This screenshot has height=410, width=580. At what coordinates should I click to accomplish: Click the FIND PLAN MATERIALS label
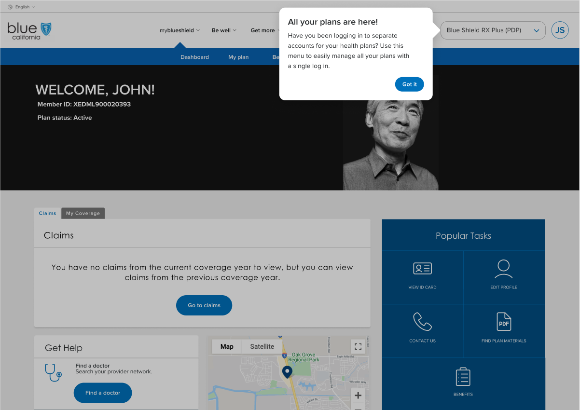pyautogui.click(x=504, y=341)
